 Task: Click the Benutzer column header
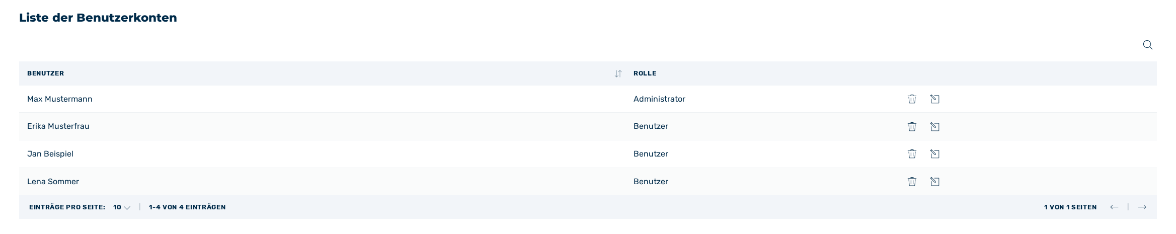(x=45, y=73)
